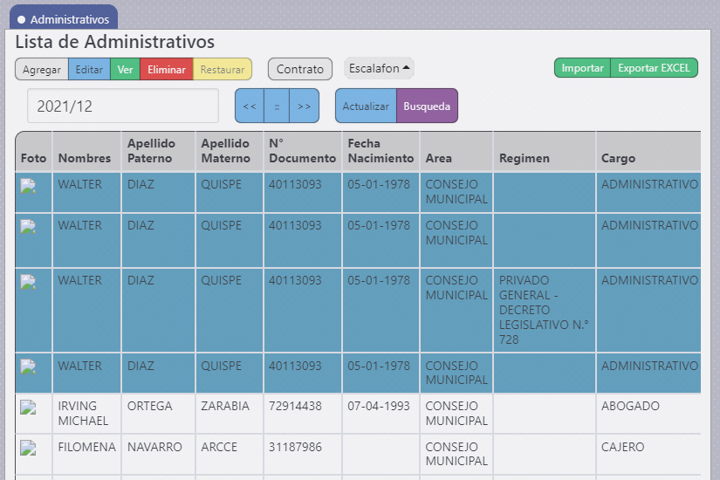The width and height of the screenshot is (720, 480).
Task: Open the purple Busqueda search button
Action: coord(427,106)
